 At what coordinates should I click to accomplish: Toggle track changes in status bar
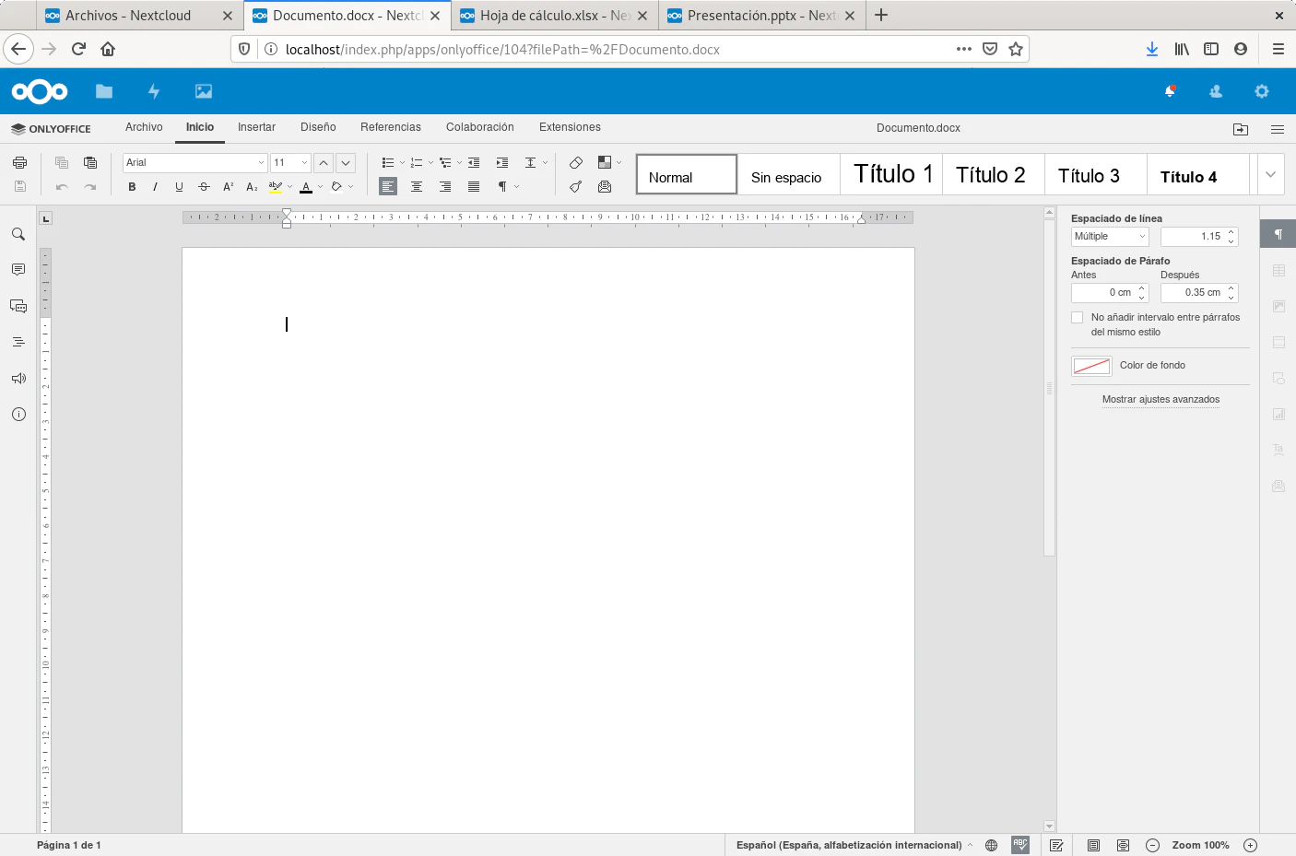1056,845
